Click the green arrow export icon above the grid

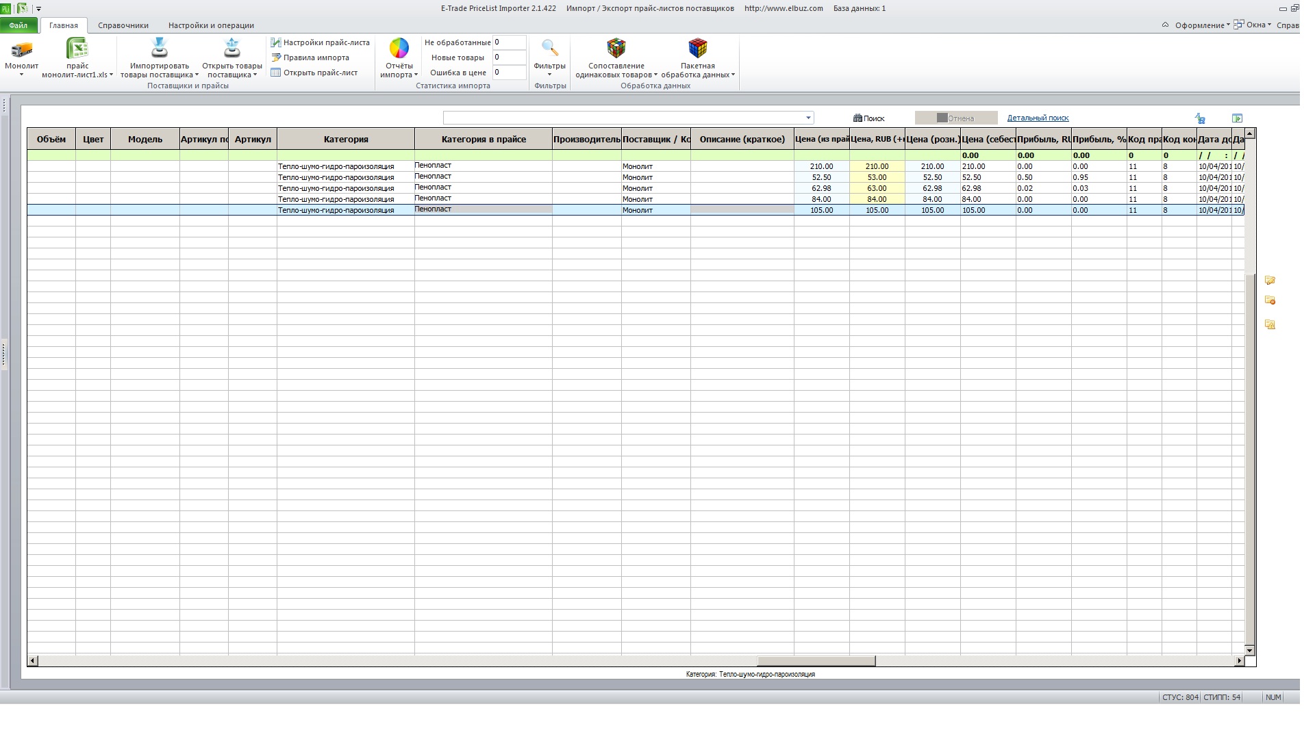[x=1237, y=118]
